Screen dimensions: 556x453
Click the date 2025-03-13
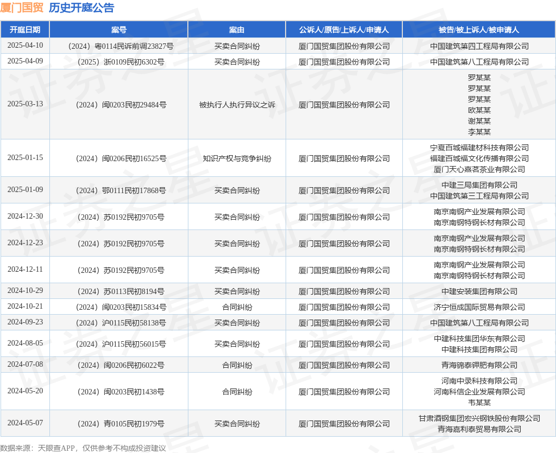pos(25,104)
